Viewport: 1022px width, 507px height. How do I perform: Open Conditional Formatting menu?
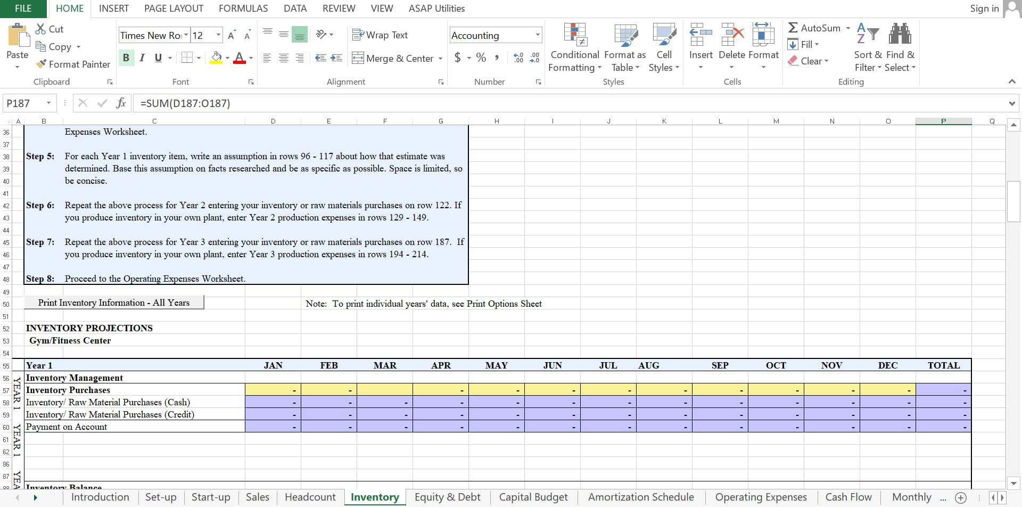[575, 48]
